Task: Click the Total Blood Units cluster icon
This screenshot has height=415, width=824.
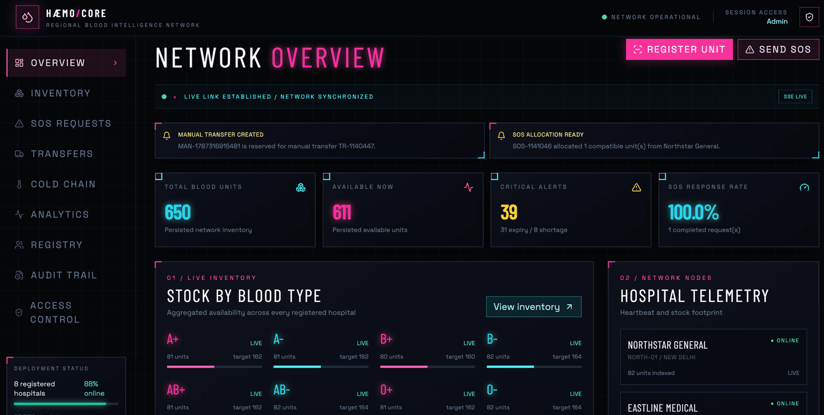Action: (x=301, y=187)
